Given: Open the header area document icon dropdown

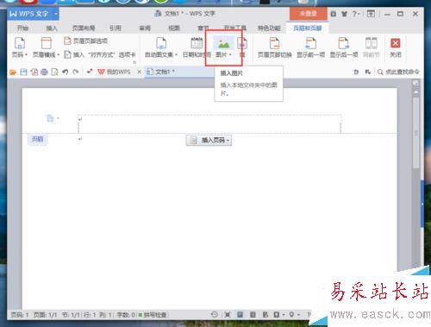Looking at the screenshot, I should [x=53, y=118].
